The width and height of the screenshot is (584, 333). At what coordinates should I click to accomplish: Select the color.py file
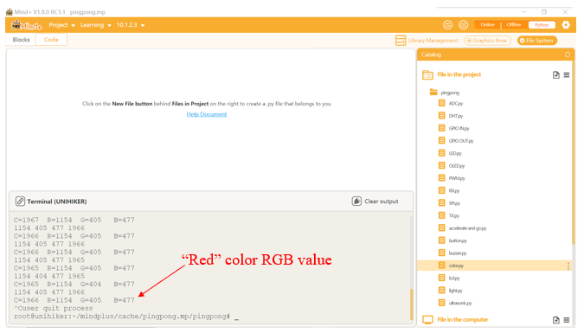pyautogui.click(x=494, y=266)
